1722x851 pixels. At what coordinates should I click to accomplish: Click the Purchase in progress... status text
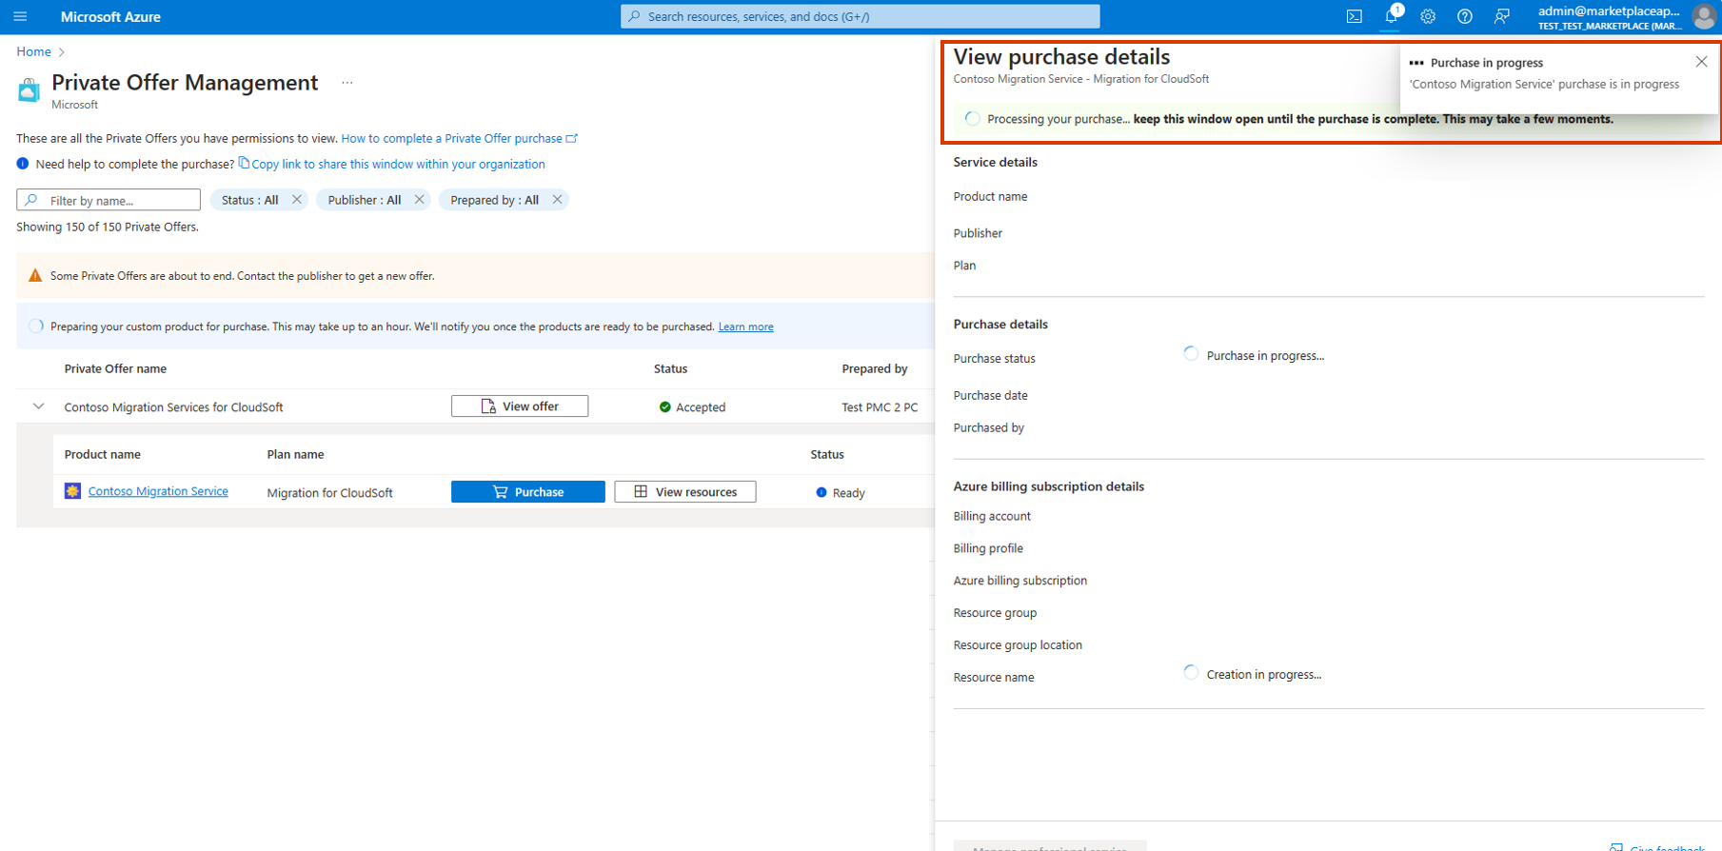[x=1265, y=356]
